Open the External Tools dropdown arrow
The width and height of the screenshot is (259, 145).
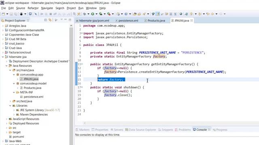point(113,14)
